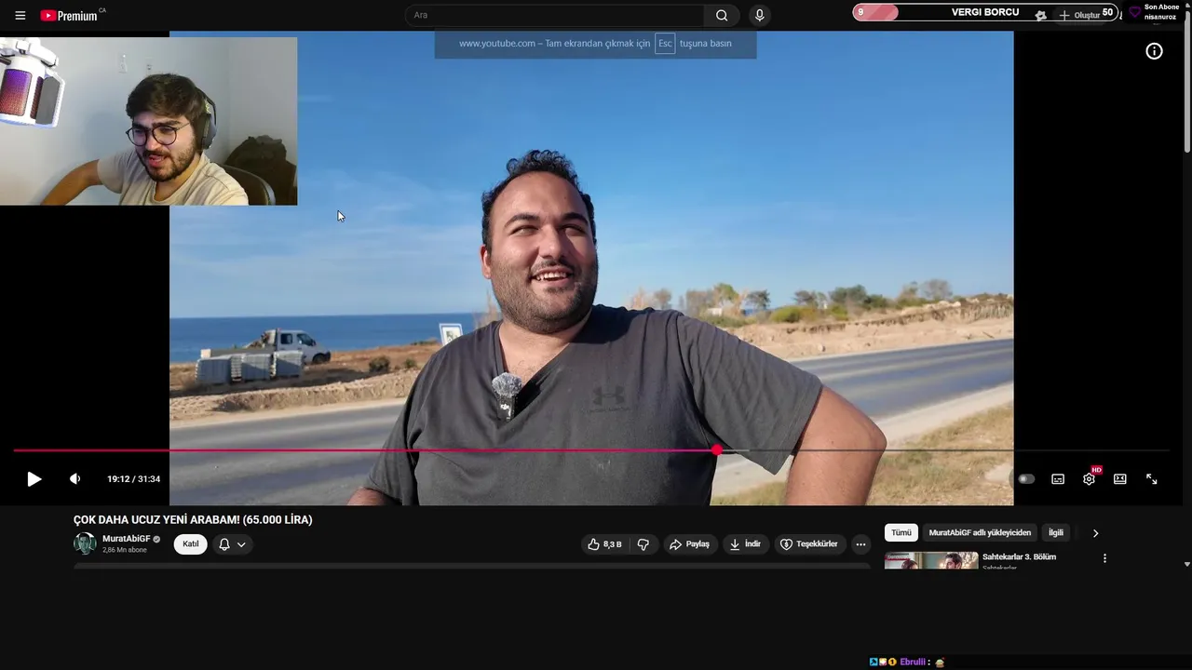This screenshot has width=1192, height=670.
Task: Select MuratAbiGF adlı yükleyiciden chip
Action: (980, 533)
